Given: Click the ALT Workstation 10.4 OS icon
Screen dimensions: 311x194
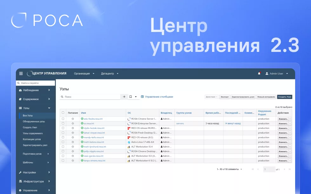Looking at the screenshot, I should pos(129,147).
